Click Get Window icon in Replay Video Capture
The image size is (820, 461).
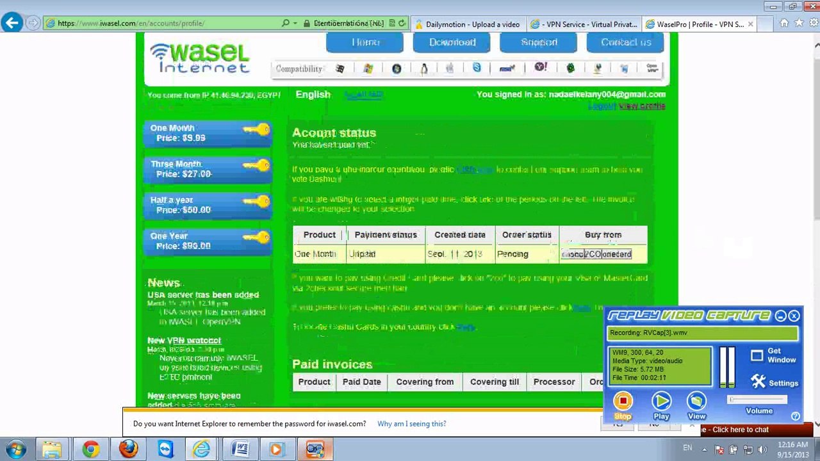point(757,355)
